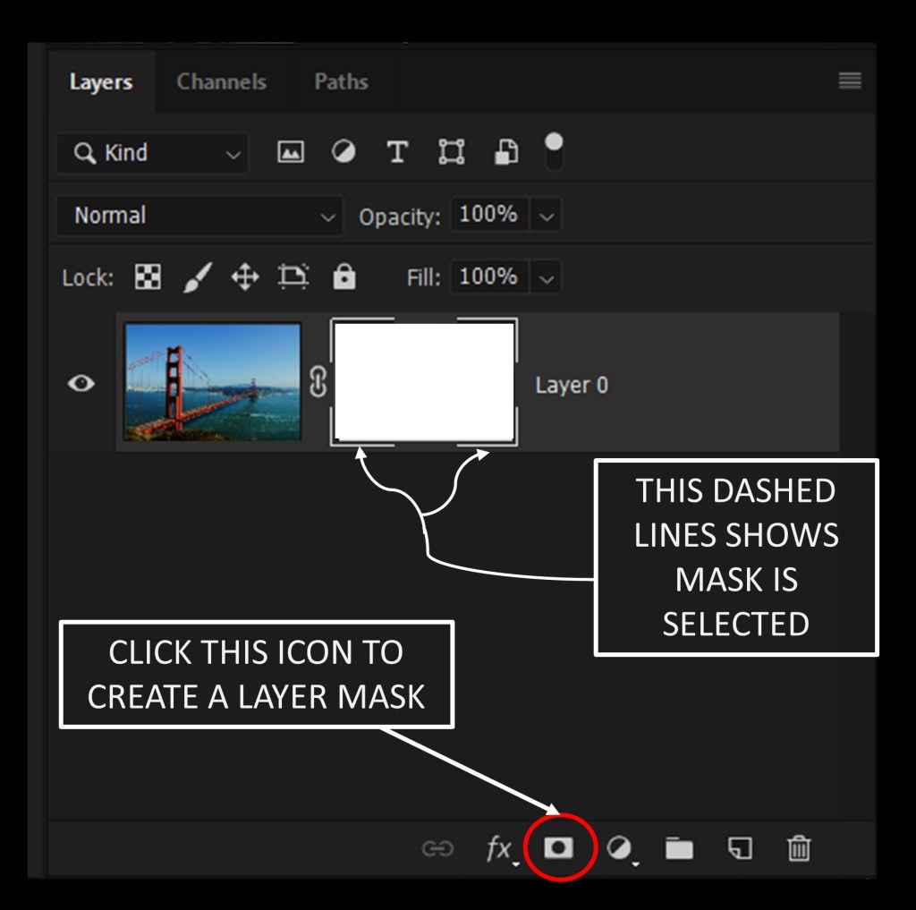
Task: Filter for type layers
Action: tap(397, 153)
